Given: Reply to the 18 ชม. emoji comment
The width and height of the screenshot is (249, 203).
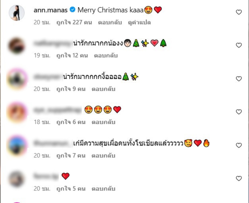Looking at the screenshot, I should pyautogui.click(x=103, y=122).
